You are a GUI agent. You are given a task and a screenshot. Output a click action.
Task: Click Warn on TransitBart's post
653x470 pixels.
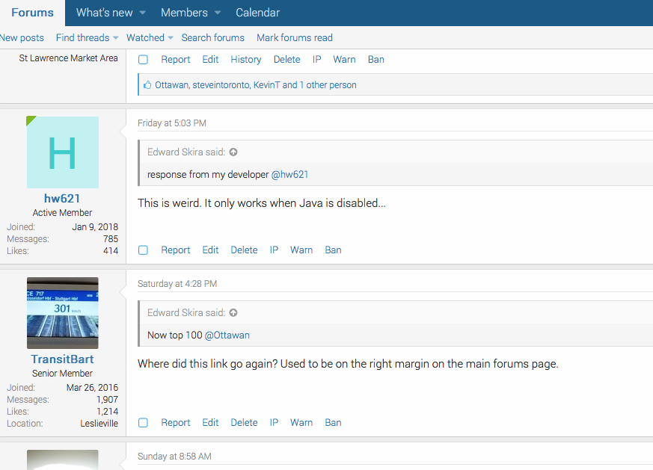pos(301,423)
